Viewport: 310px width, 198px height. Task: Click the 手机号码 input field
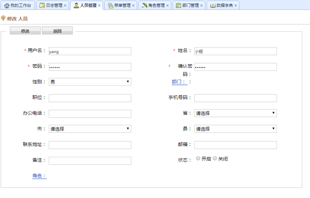click(x=236, y=98)
